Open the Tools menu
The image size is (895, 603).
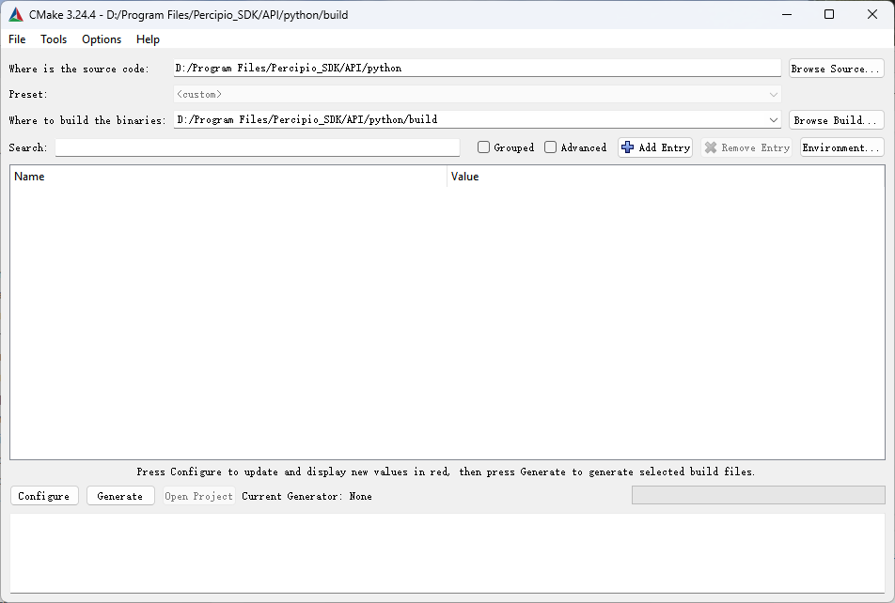(54, 39)
